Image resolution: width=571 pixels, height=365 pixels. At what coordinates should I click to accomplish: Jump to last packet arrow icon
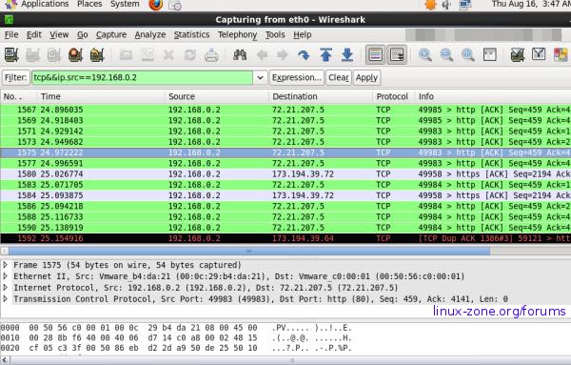[347, 55]
